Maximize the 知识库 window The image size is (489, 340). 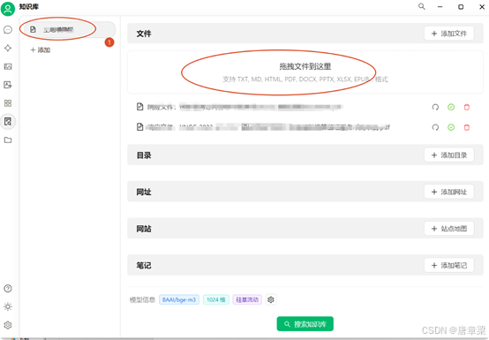pos(461,6)
